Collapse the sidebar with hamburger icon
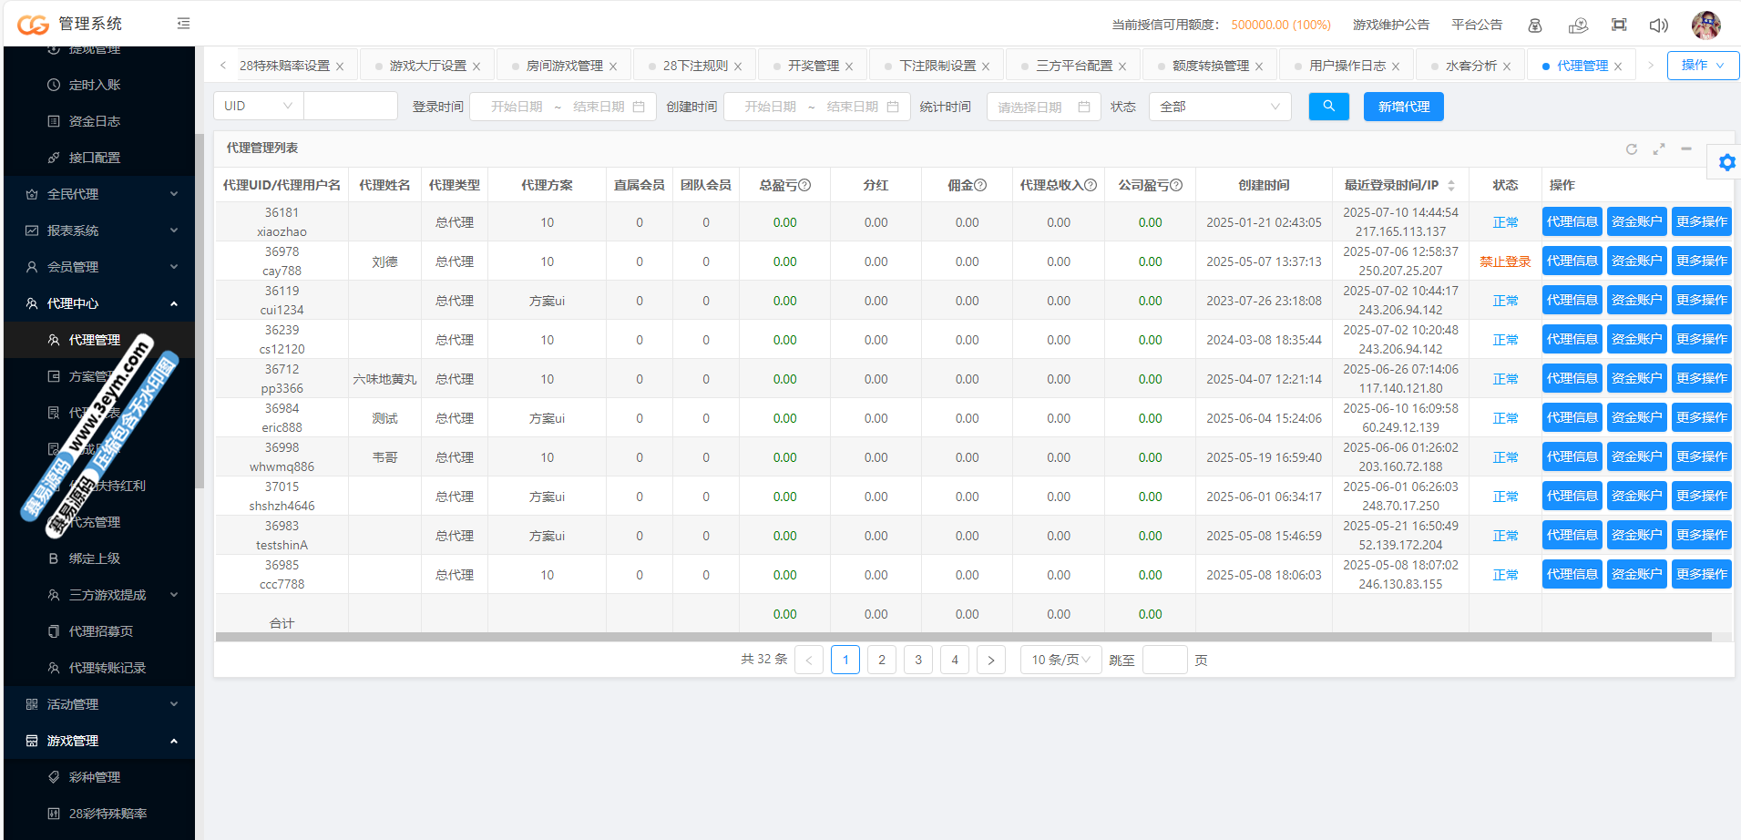Screen dimensions: 1741x840 tap(183, 24)
